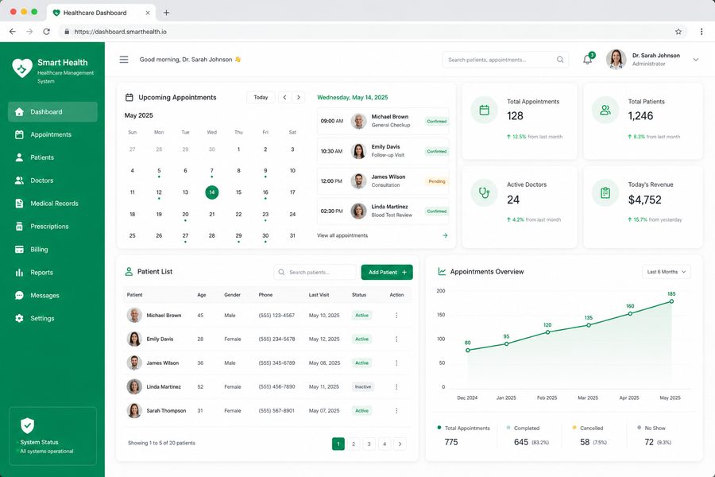Open Linda Martinez 02:30 PM appointment
Screen dimensions: 715x477
pos(383,211)
